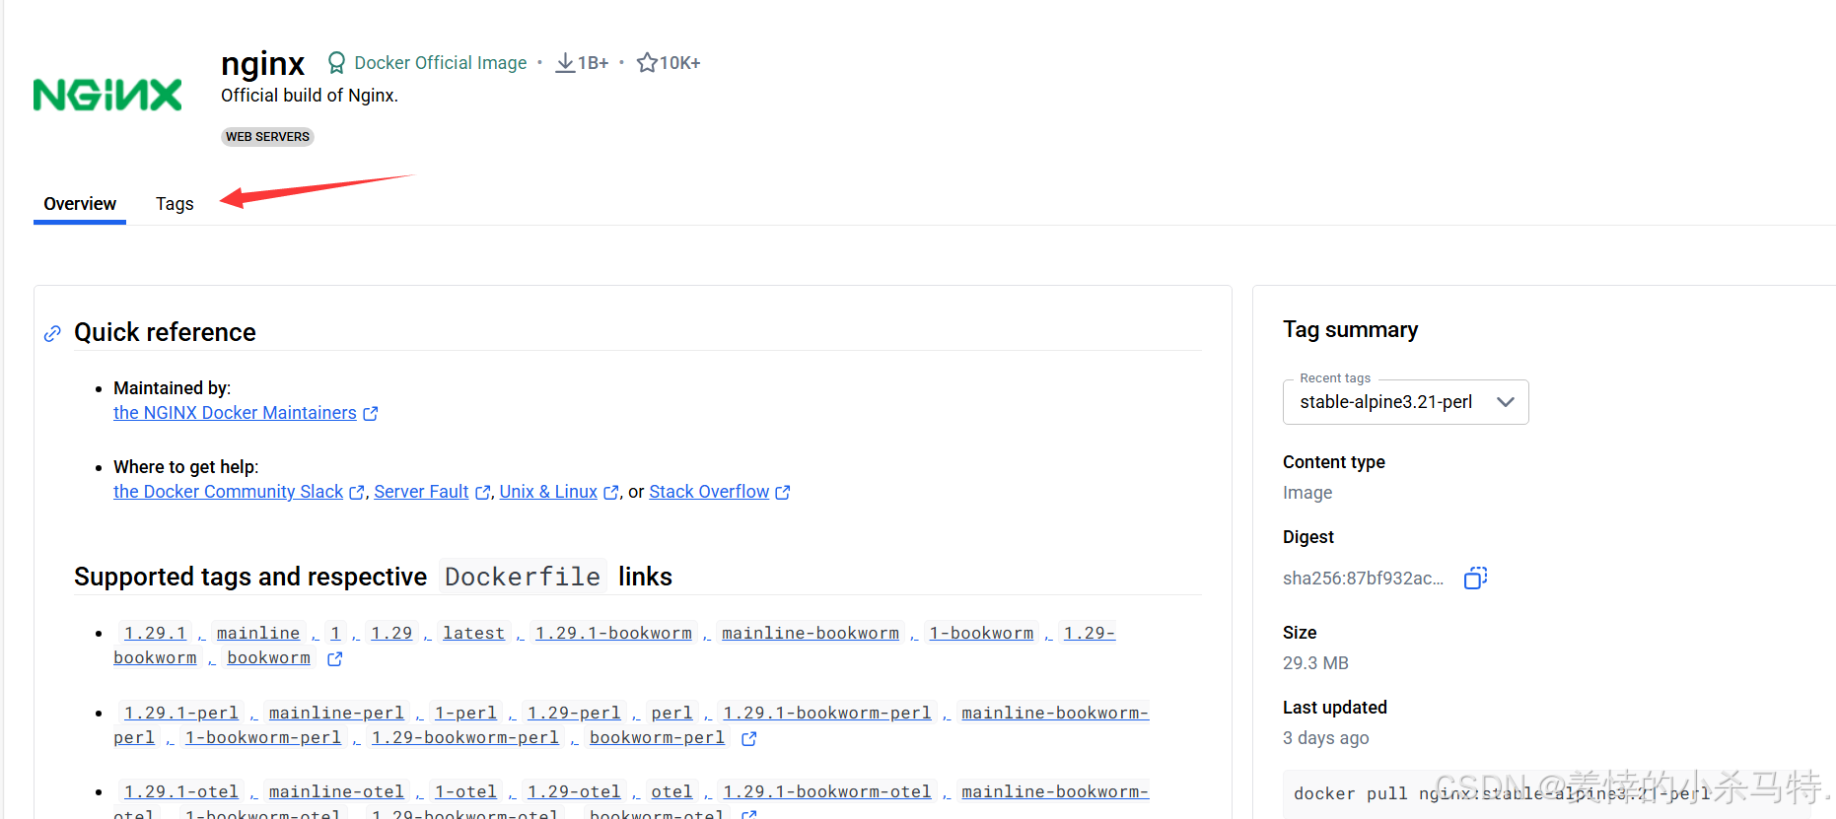Switch to the Tags tab
Screen dimensions: 1836x819
click(175, 204)
